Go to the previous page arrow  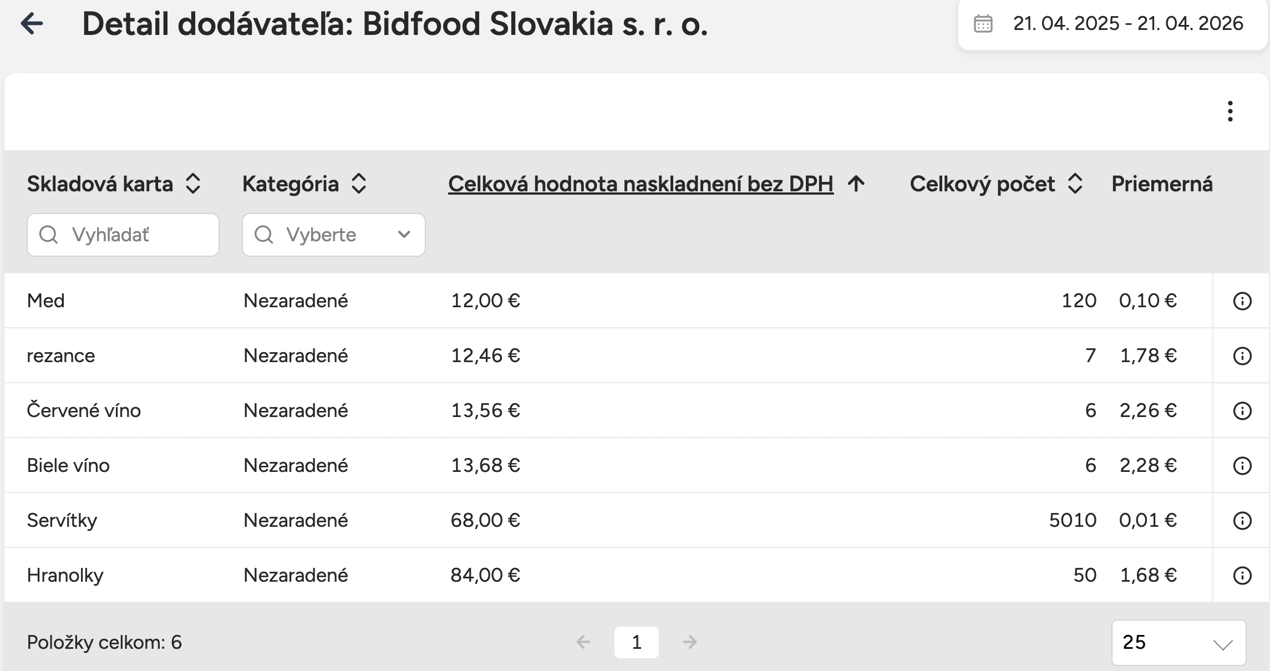click(x=583, y=642)
